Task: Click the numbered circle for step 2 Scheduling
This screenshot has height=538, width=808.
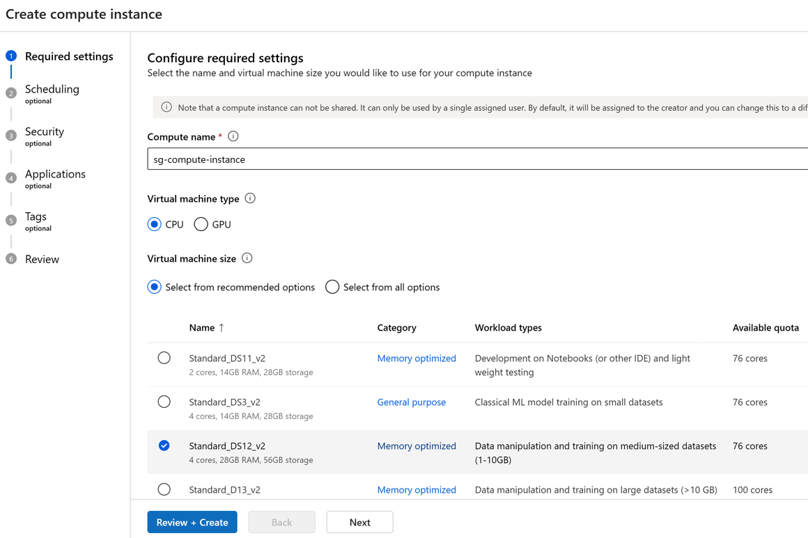Action: [x=10, y=92]
